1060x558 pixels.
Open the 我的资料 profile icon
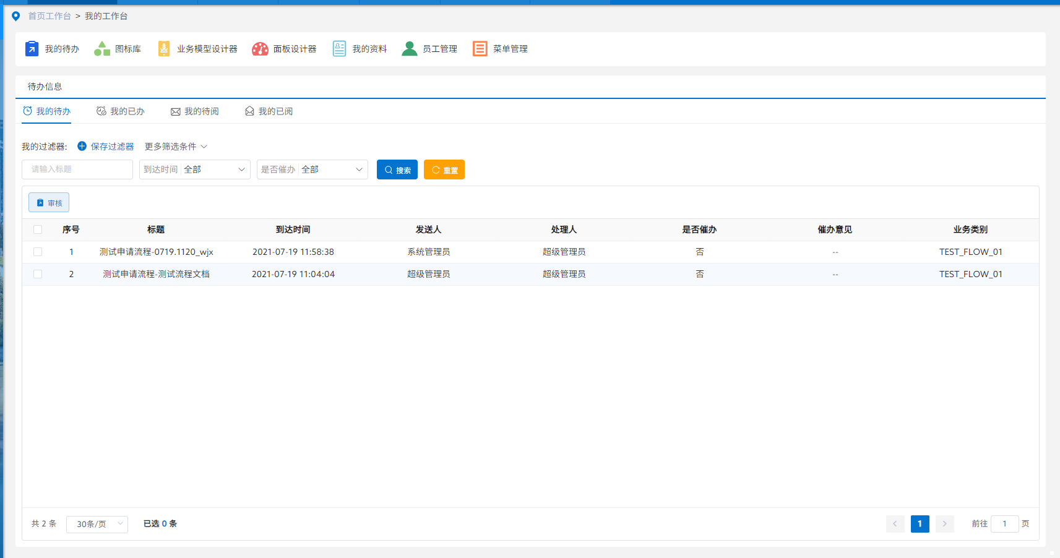(339, 48)
